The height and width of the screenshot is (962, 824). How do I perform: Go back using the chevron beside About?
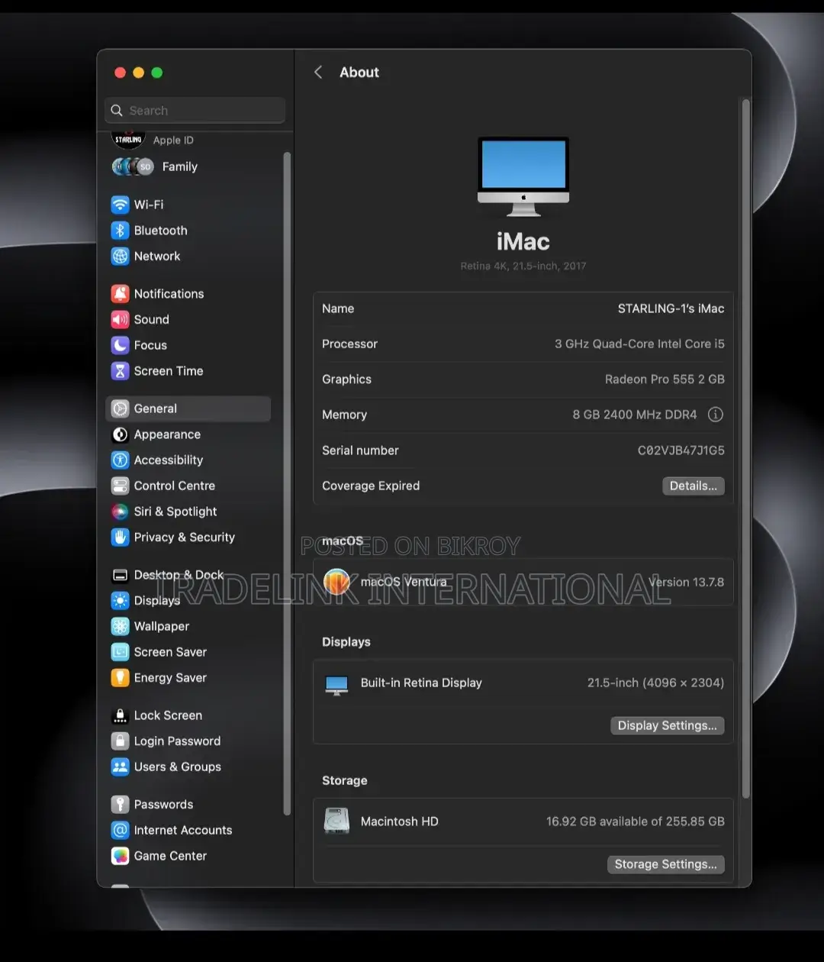[x=318, y=73]
